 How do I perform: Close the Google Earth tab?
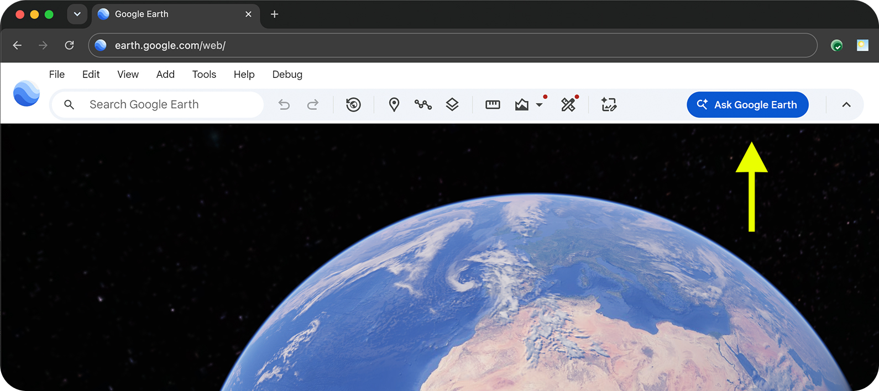click(248, 14)
